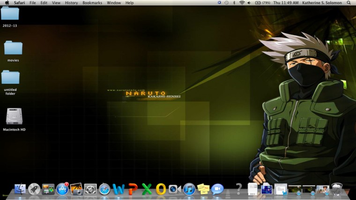356x200 pixels.
Task: Open Finder from the Dock
Action: click(x=20, y=189)
